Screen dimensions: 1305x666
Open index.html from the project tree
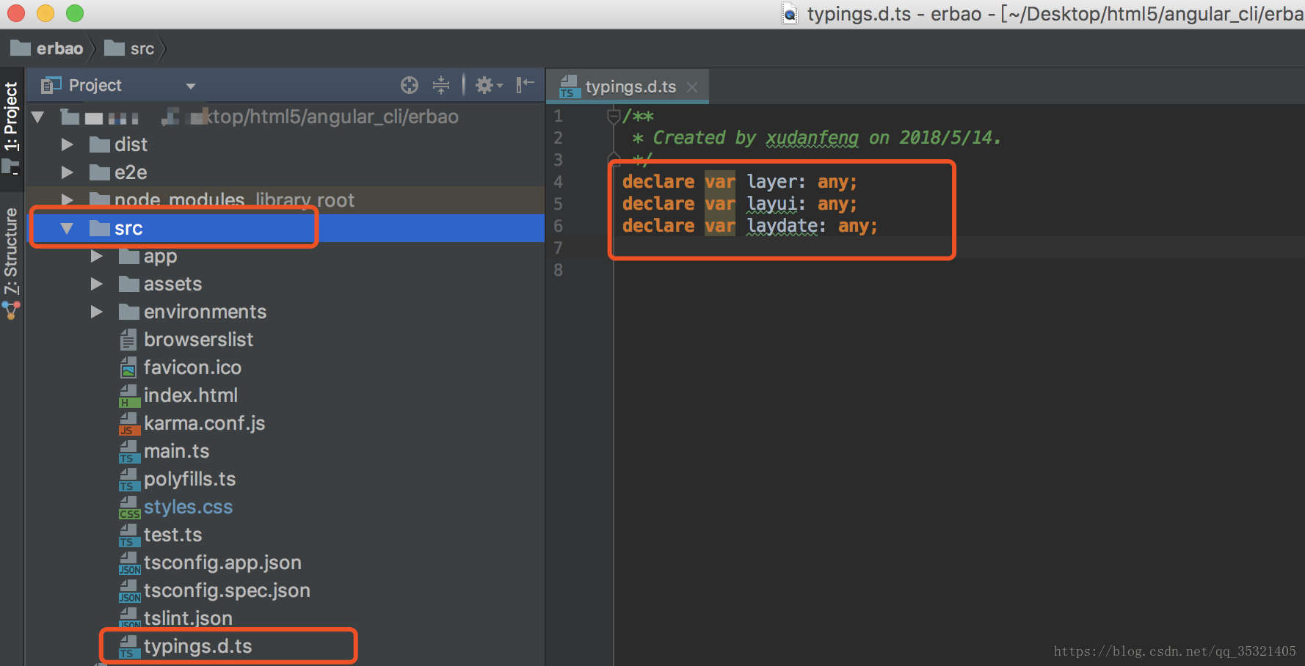coord(191,395)
